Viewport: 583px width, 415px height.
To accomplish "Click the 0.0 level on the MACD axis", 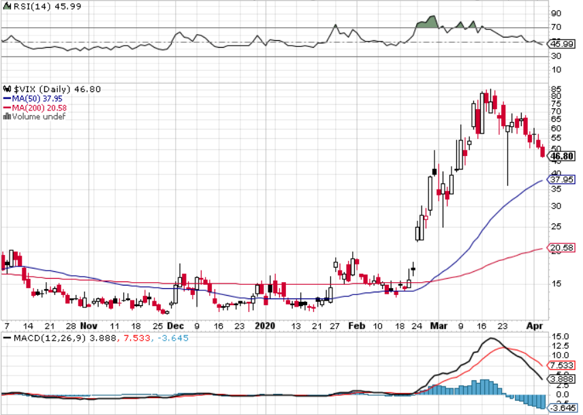I will [561, 394].
